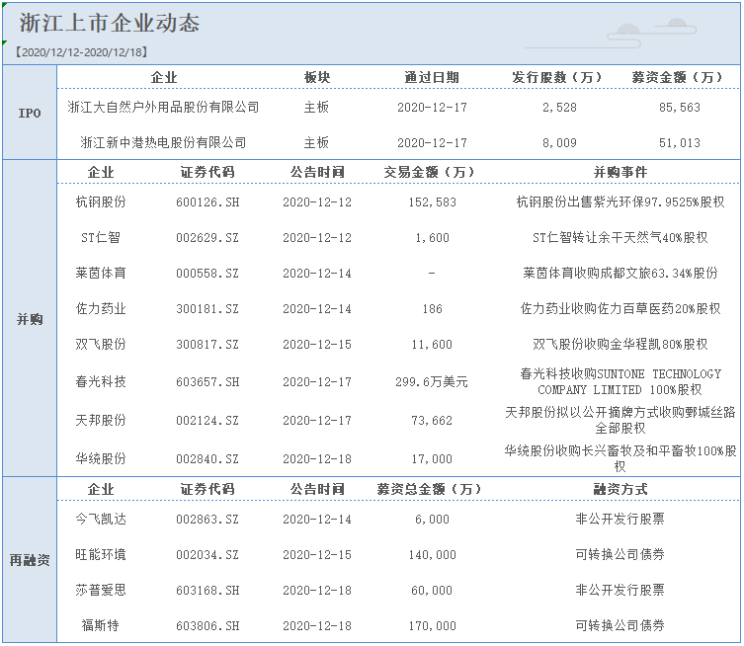The height and width of the screenshot is (646, 744).
Task: Click the 旺能环境 company cell
Action: point(101,554)
